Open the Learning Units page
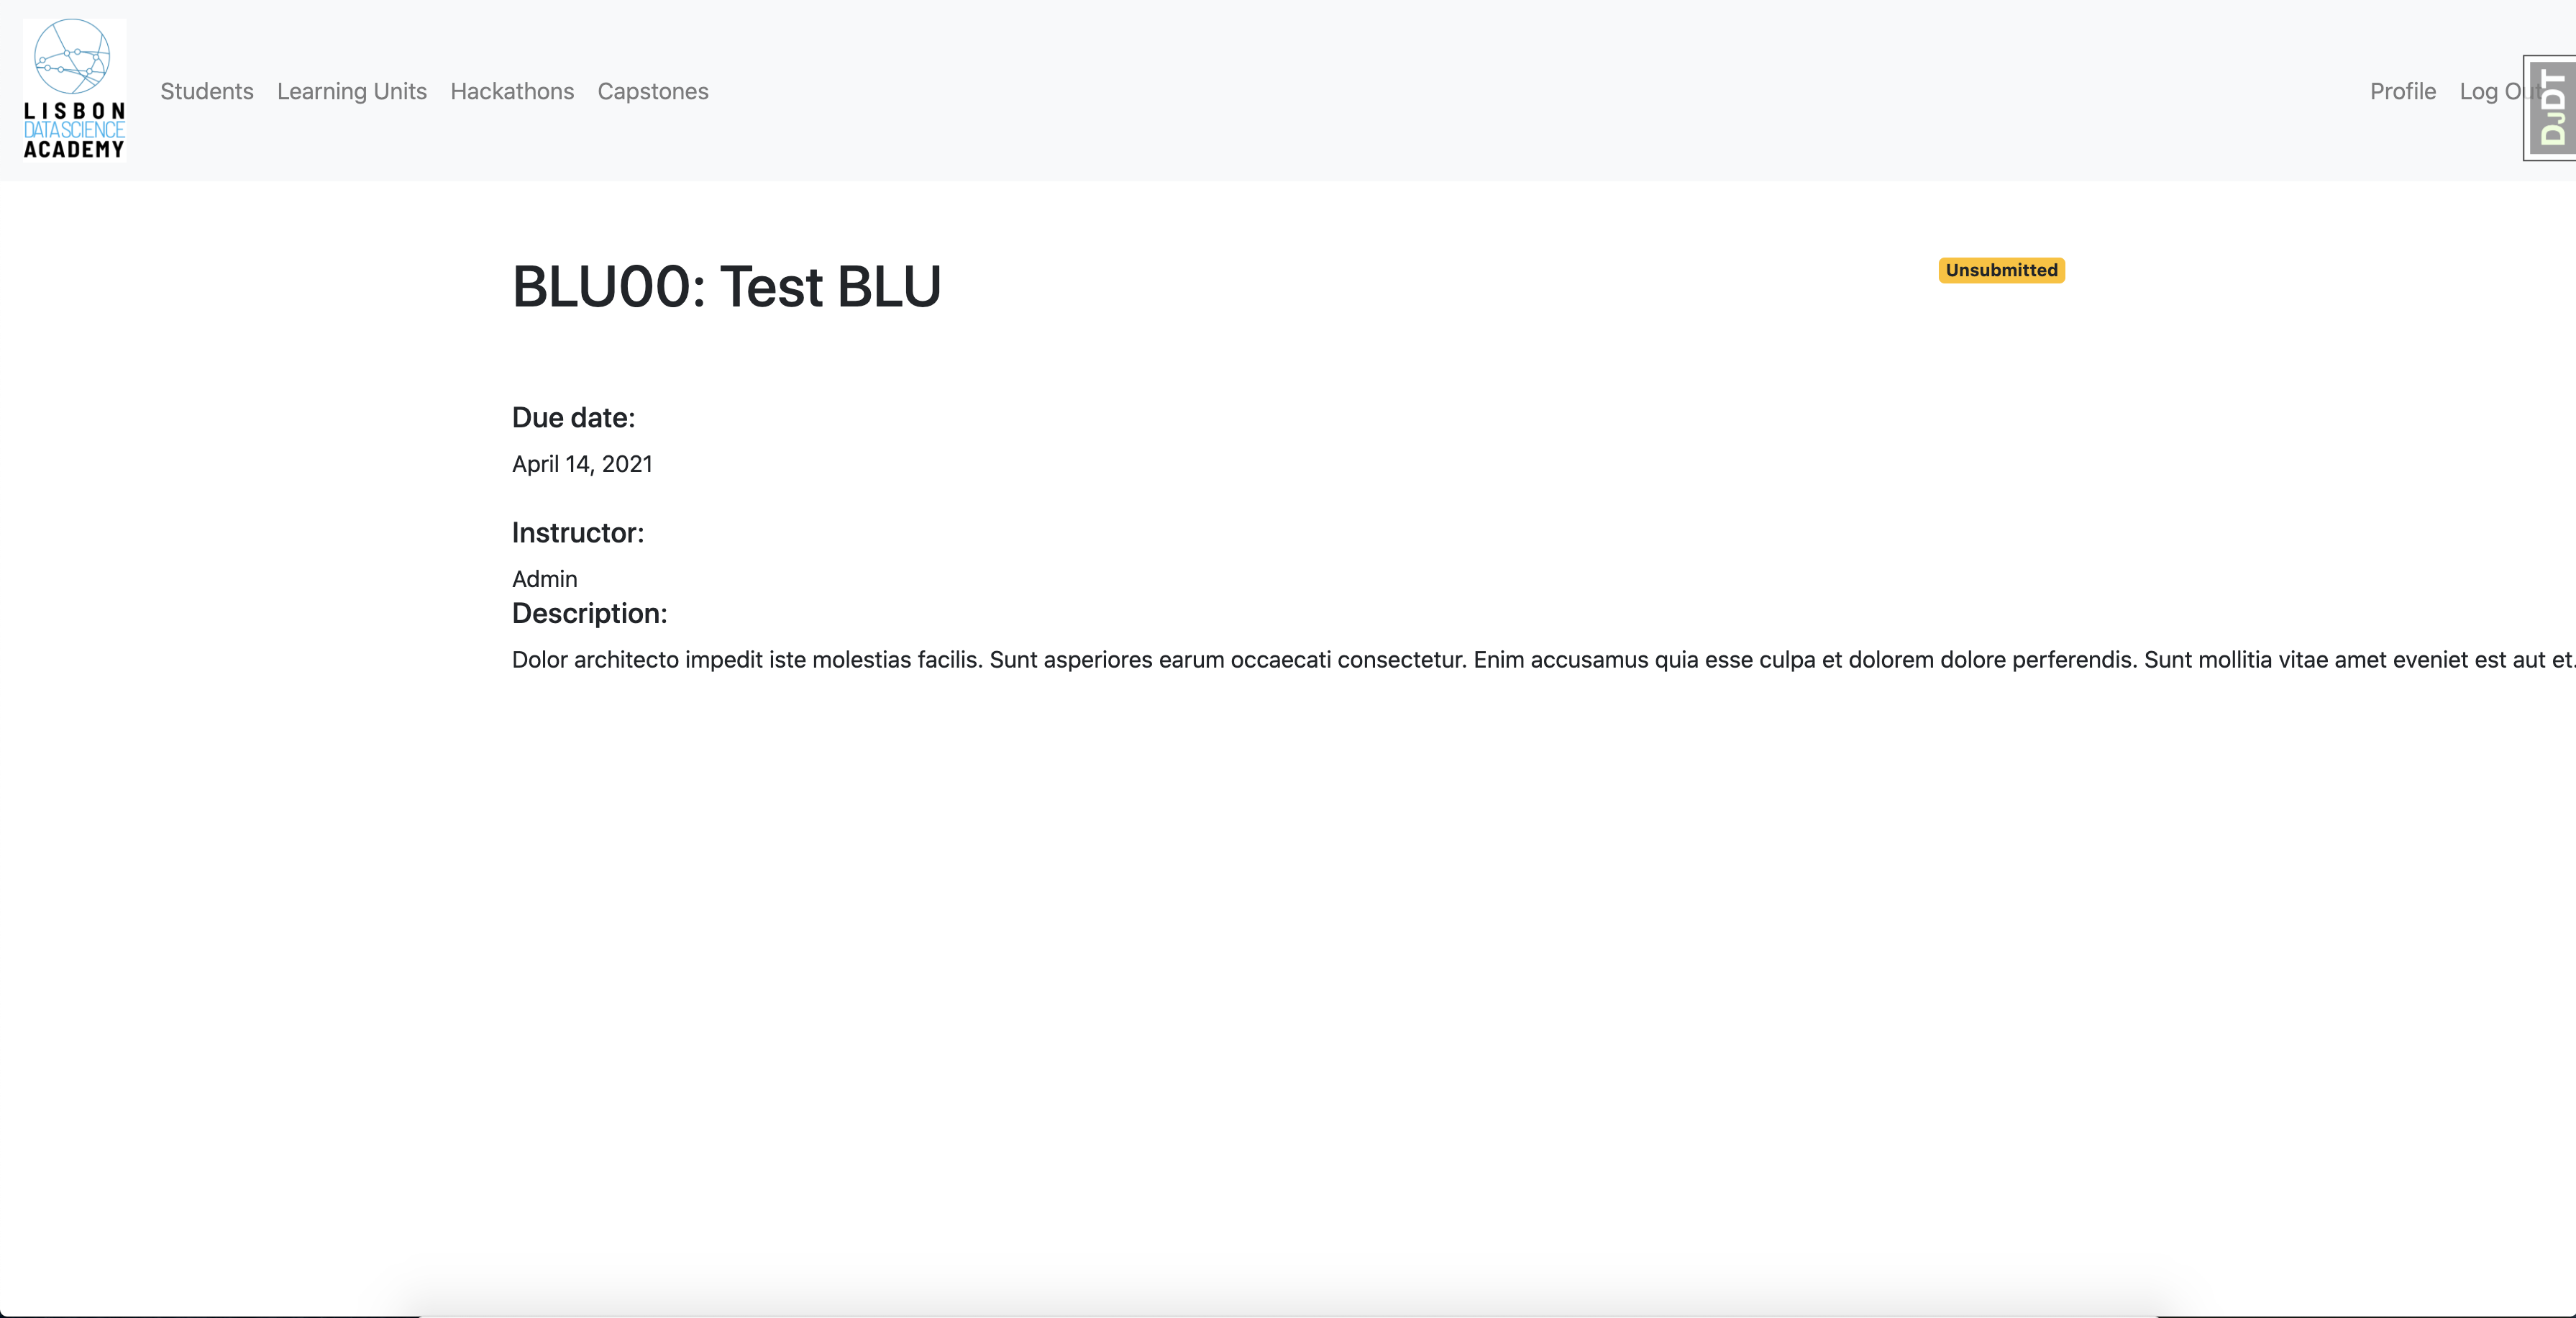 point(351,91)
